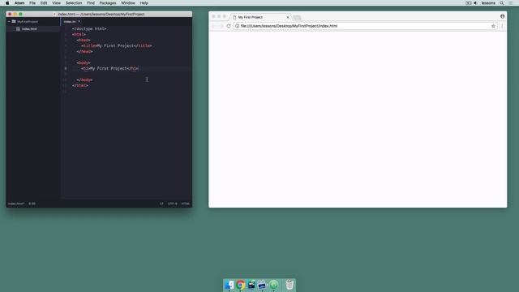Open the Selection menu
The image size is (519, 292).
pos(74,3)
